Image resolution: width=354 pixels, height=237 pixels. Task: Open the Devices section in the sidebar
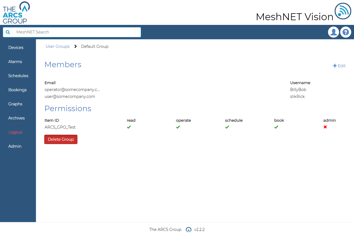16,47
